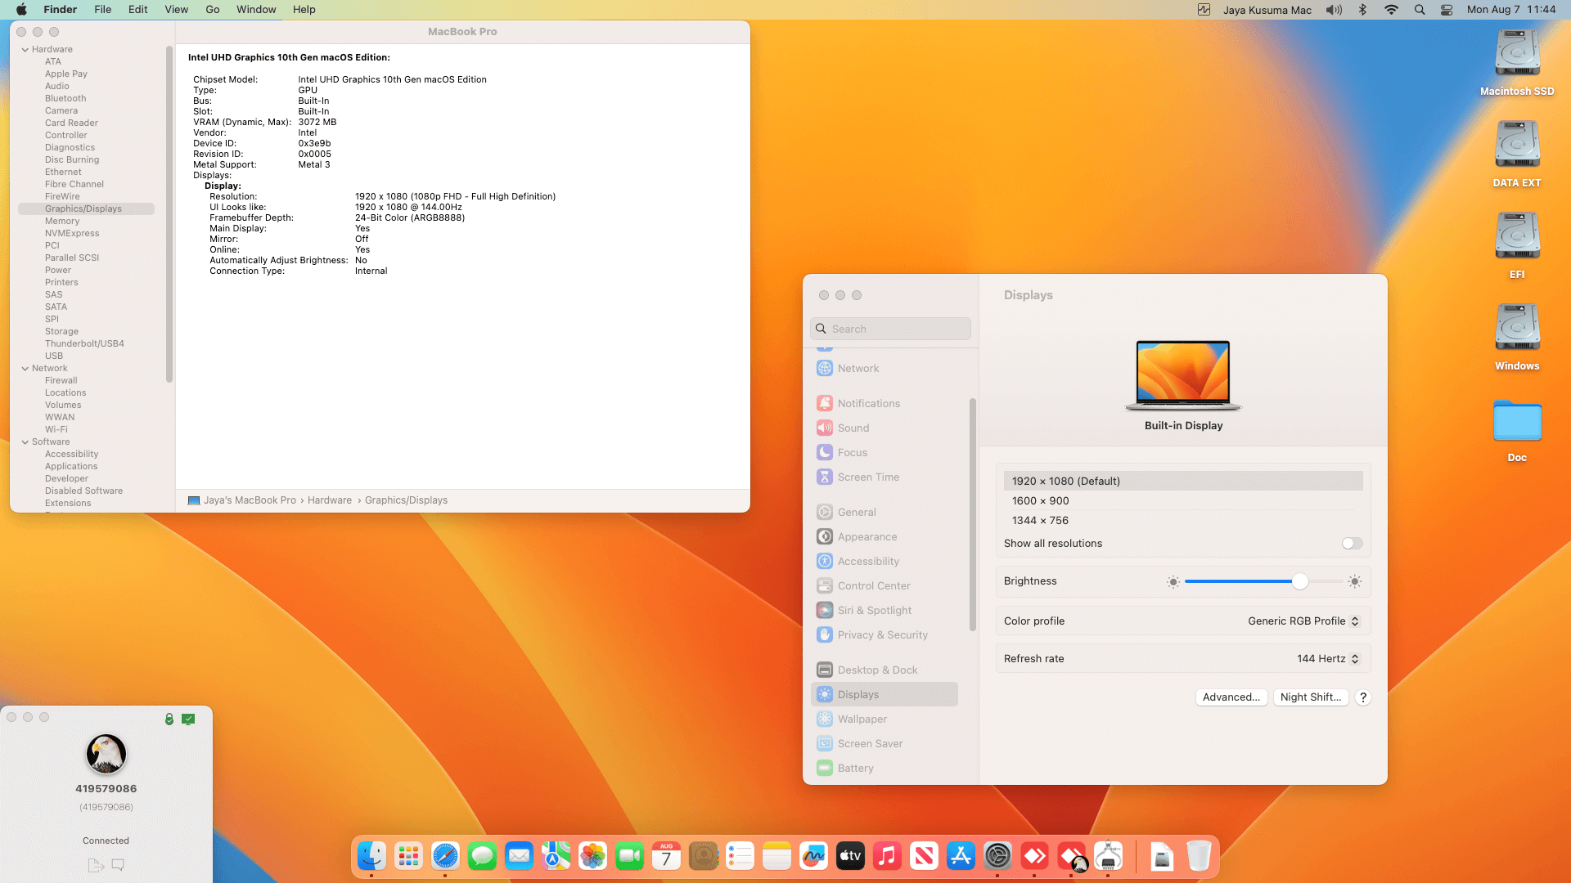Open the Color profile dropdown
1571x883 pixels.
(x=1303, y=621)
